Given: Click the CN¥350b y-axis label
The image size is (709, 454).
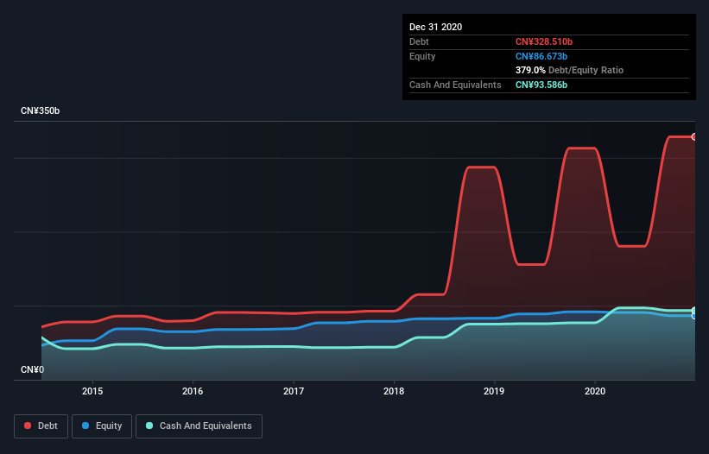Looking at the screenshot, I should click(41, 110).
